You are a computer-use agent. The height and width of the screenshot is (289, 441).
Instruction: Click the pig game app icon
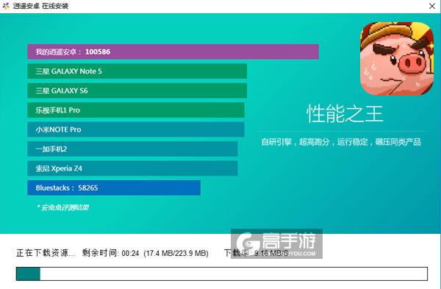click(x=397, y=59)
